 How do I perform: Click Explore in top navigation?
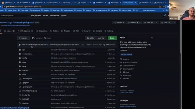[x=64, y=16]
